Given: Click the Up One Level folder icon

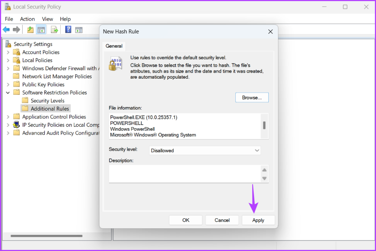Looking at the screenshot, I should (x=30, y=30).
